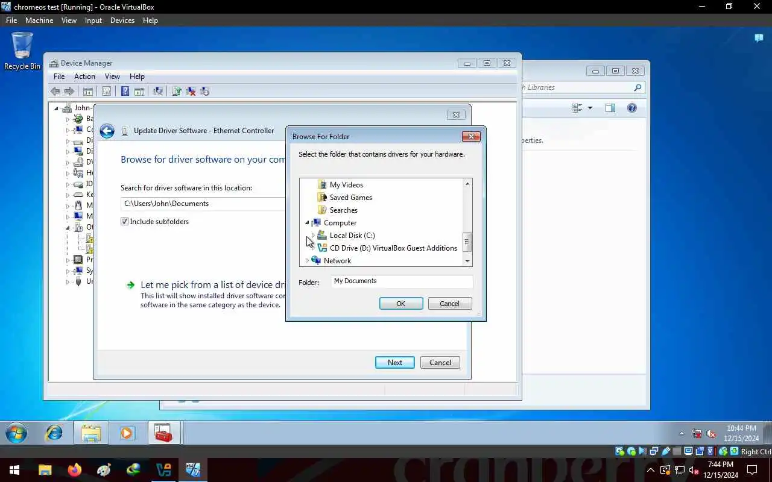
Task: Expand Local Disk (C:) in the folder tree
Action: tap(313, 236)
